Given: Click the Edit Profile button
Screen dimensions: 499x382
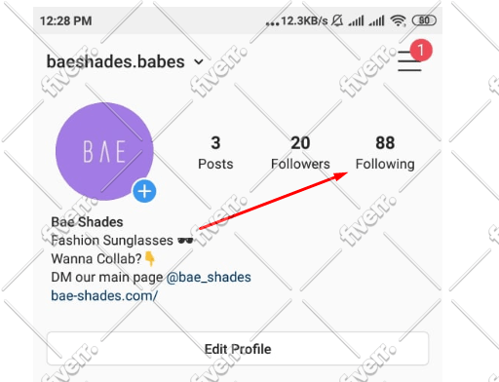Looking at the screenshot, I should pos(238,349).
